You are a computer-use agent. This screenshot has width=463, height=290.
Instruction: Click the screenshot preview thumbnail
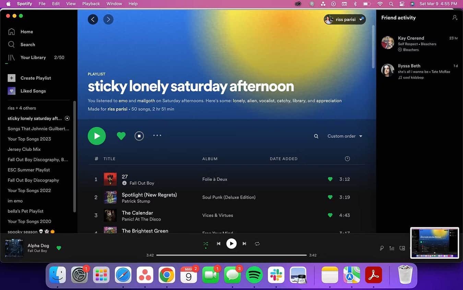(x=435, y=243)
